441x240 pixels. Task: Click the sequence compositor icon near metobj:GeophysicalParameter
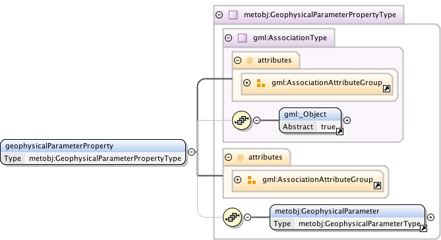click(232, 217)
